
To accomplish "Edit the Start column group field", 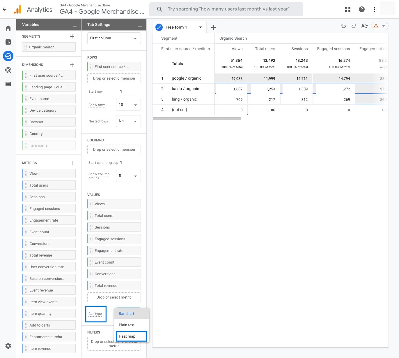I will [130, 163].
